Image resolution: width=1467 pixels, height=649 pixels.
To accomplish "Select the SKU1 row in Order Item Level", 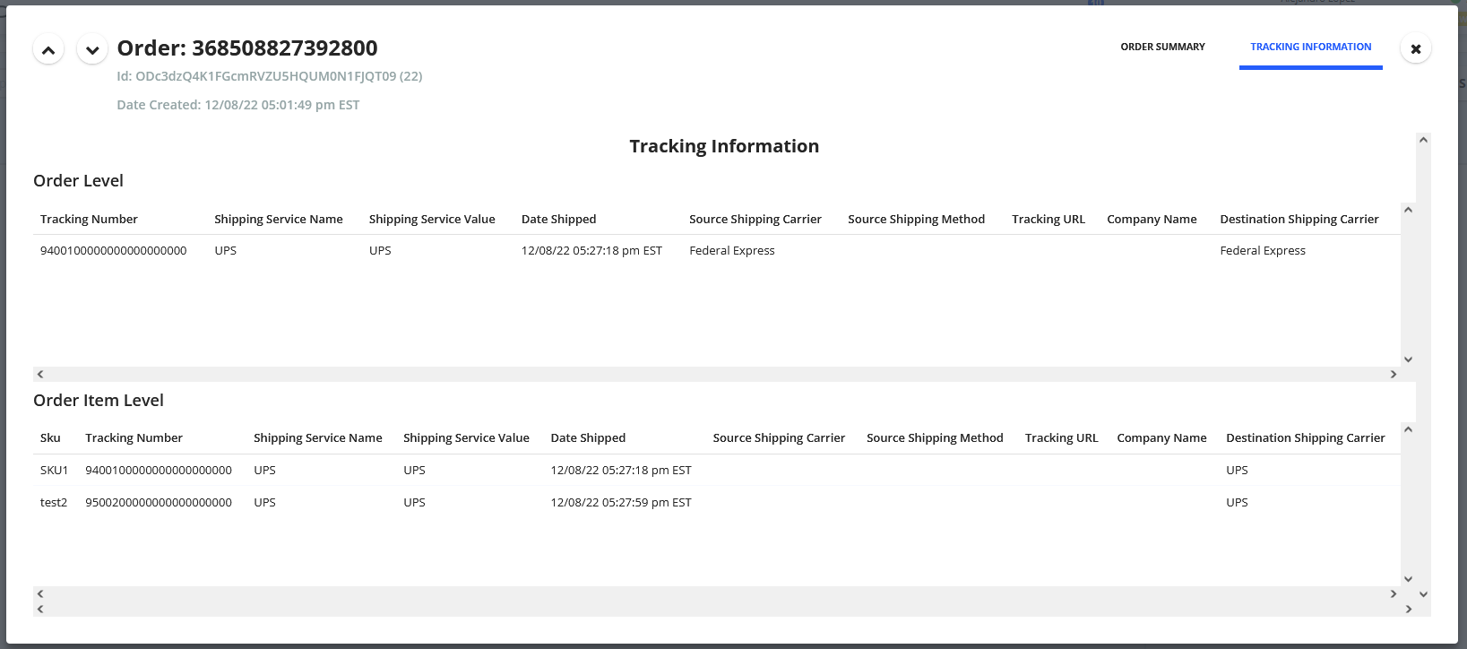I will coord(158,470).
